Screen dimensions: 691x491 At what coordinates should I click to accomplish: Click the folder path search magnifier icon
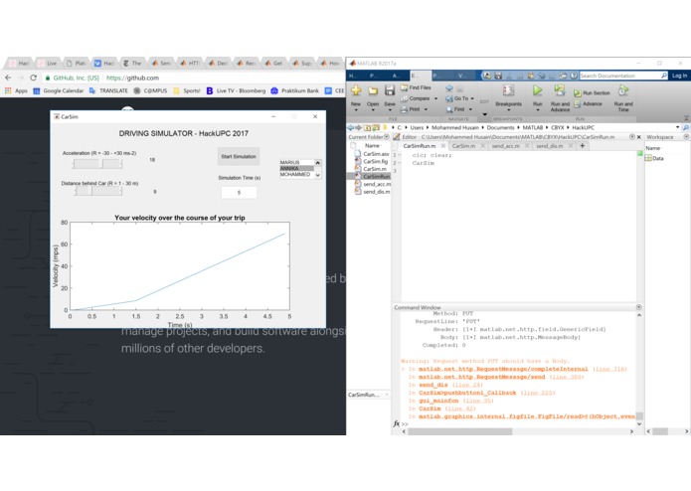click(686, 127)
